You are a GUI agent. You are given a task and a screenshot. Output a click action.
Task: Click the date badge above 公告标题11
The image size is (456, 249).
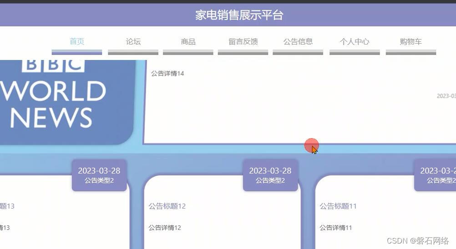coord(435,175)
